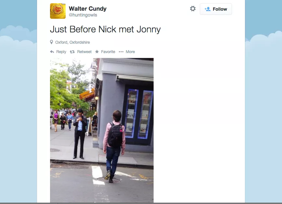Click the @huntingowls handle
Viewport: 282px width, 204px height.
83,15
